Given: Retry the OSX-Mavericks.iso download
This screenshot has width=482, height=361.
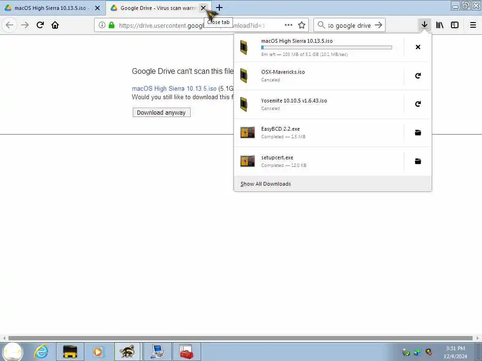Looking at the screenshot, I should click(418, 76).
